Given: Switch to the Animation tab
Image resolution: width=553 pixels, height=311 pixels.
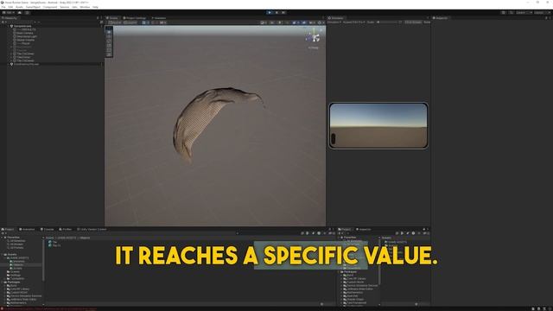Looking at the screenshot, I should tap(27, 230).
